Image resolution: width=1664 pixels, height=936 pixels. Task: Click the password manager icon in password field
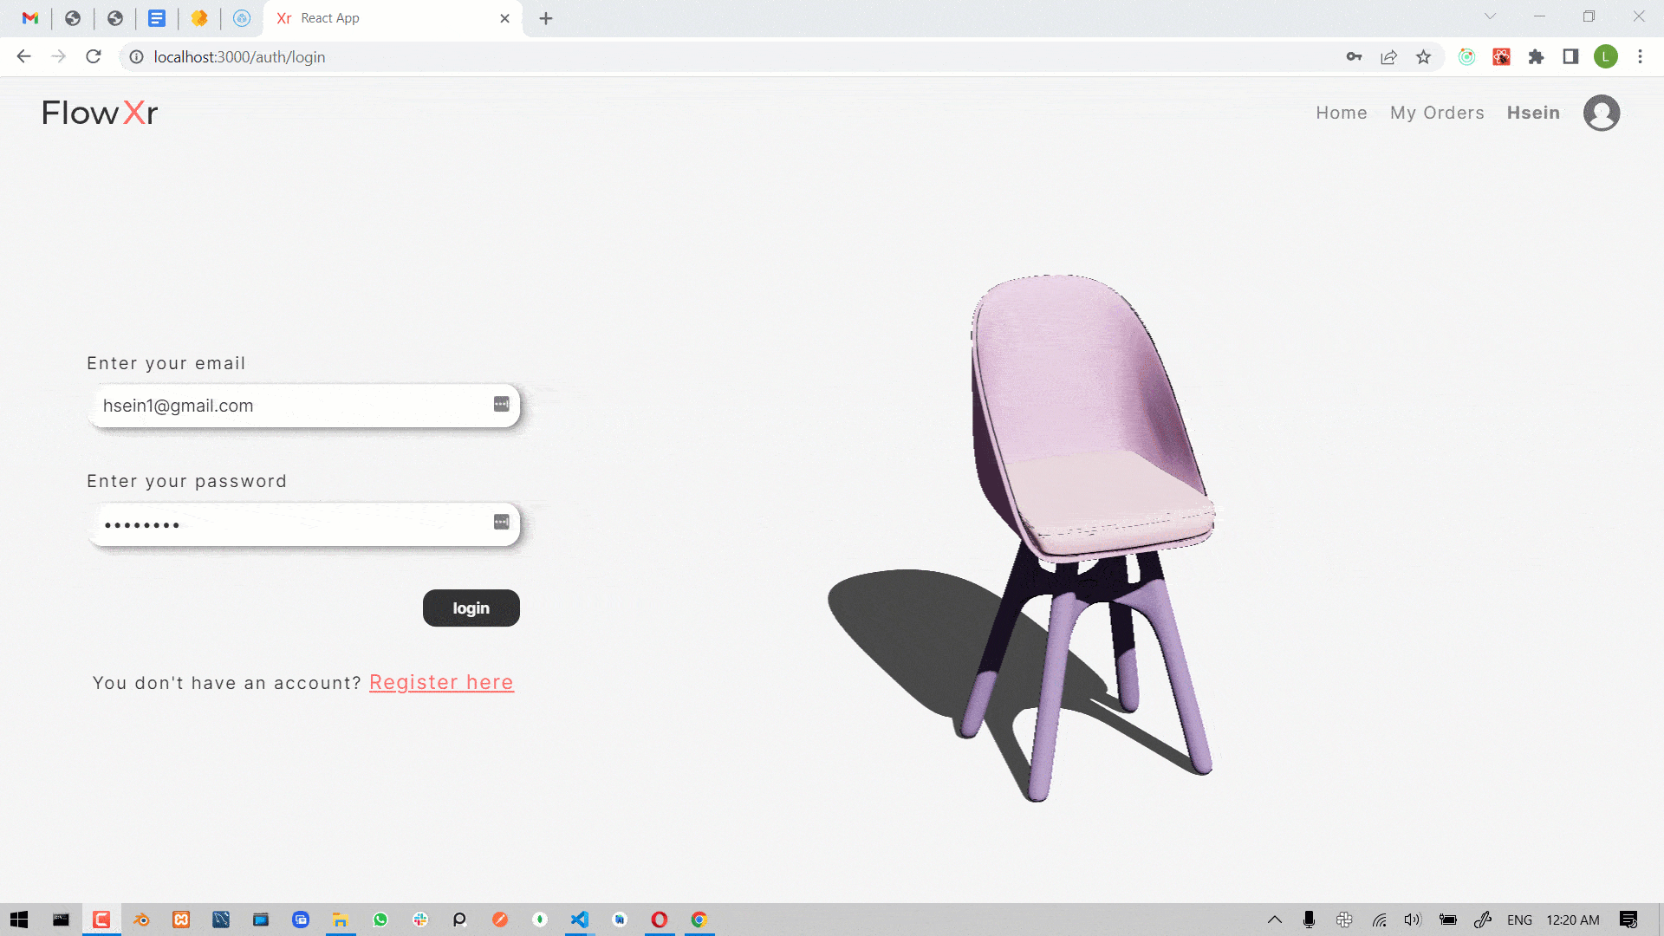[x=501, y=522]
